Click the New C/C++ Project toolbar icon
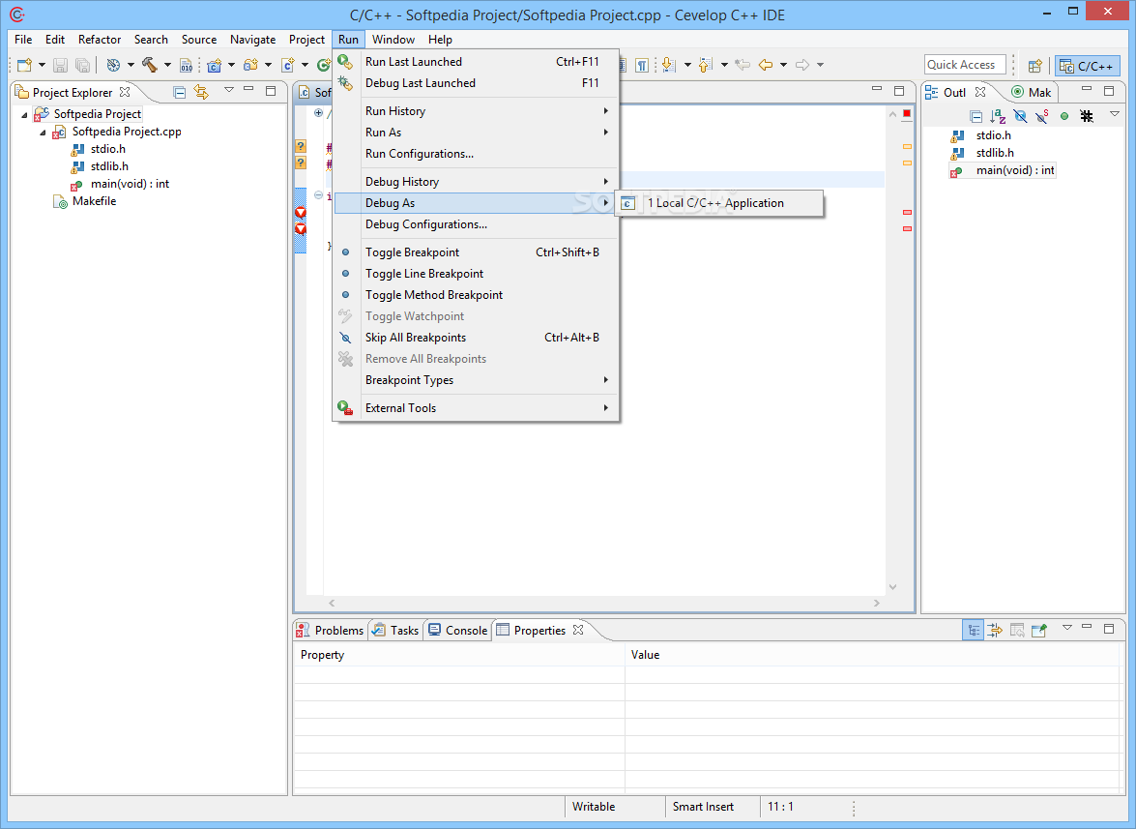The image size is (1136, 829). click(214, 65)
